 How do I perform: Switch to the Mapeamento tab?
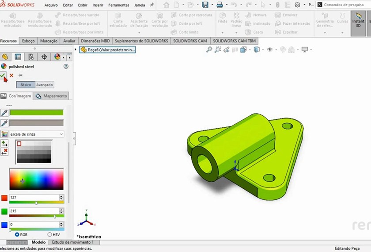(51, 96)
